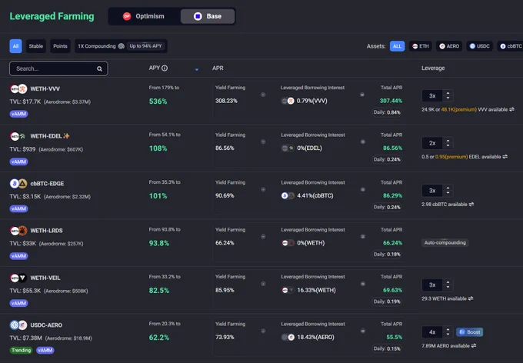Select the All farms filter
This screenshot has width=523, height=363.
tap(15, 46)
